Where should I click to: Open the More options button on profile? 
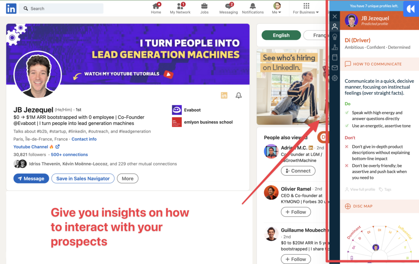tap(128, 178)
